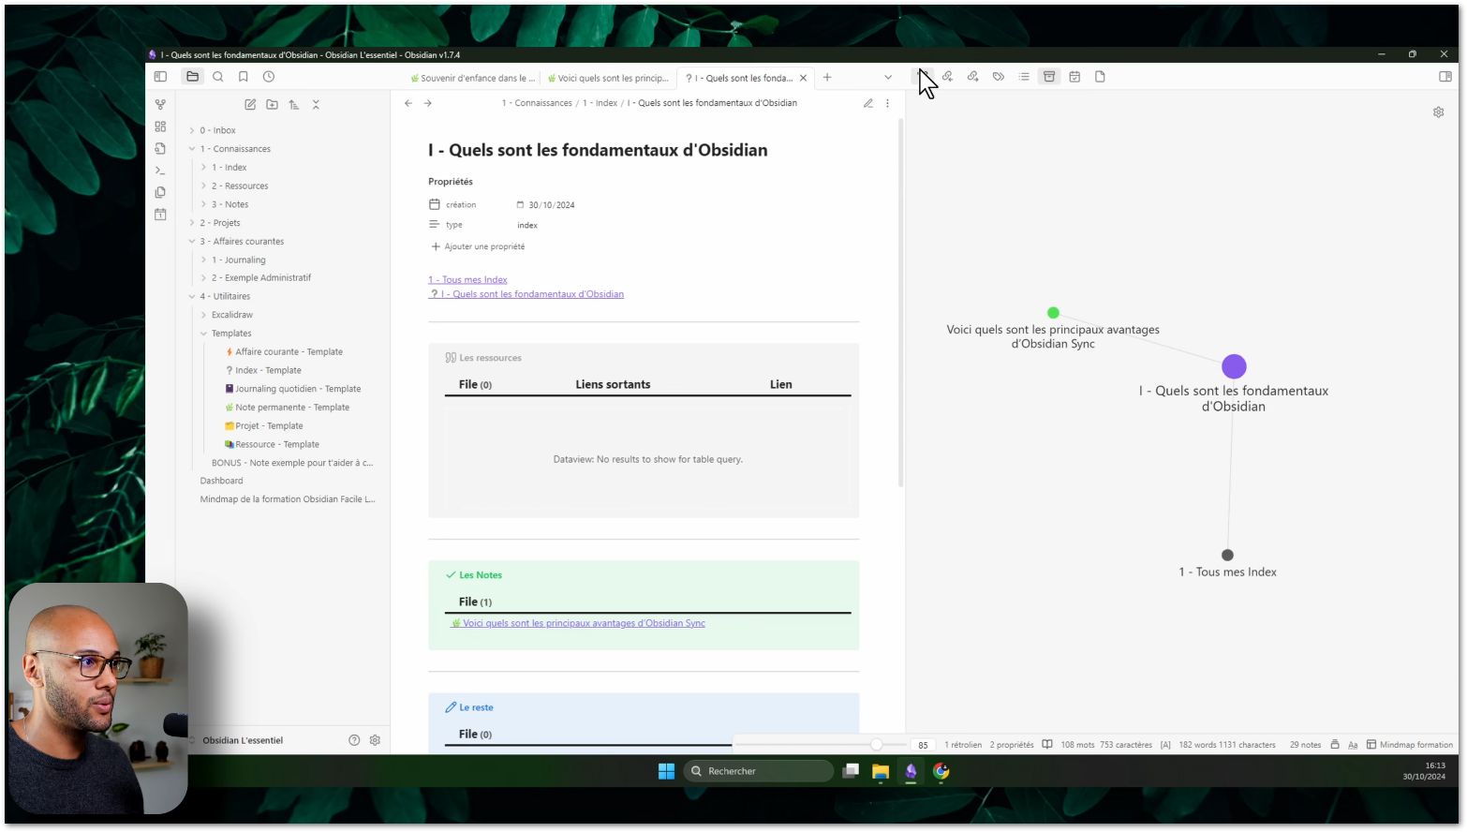Open the bookmarks pane icon

pos(244,77)
